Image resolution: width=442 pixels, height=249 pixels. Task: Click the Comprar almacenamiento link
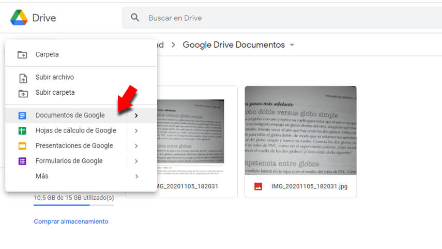pos(71,221)
